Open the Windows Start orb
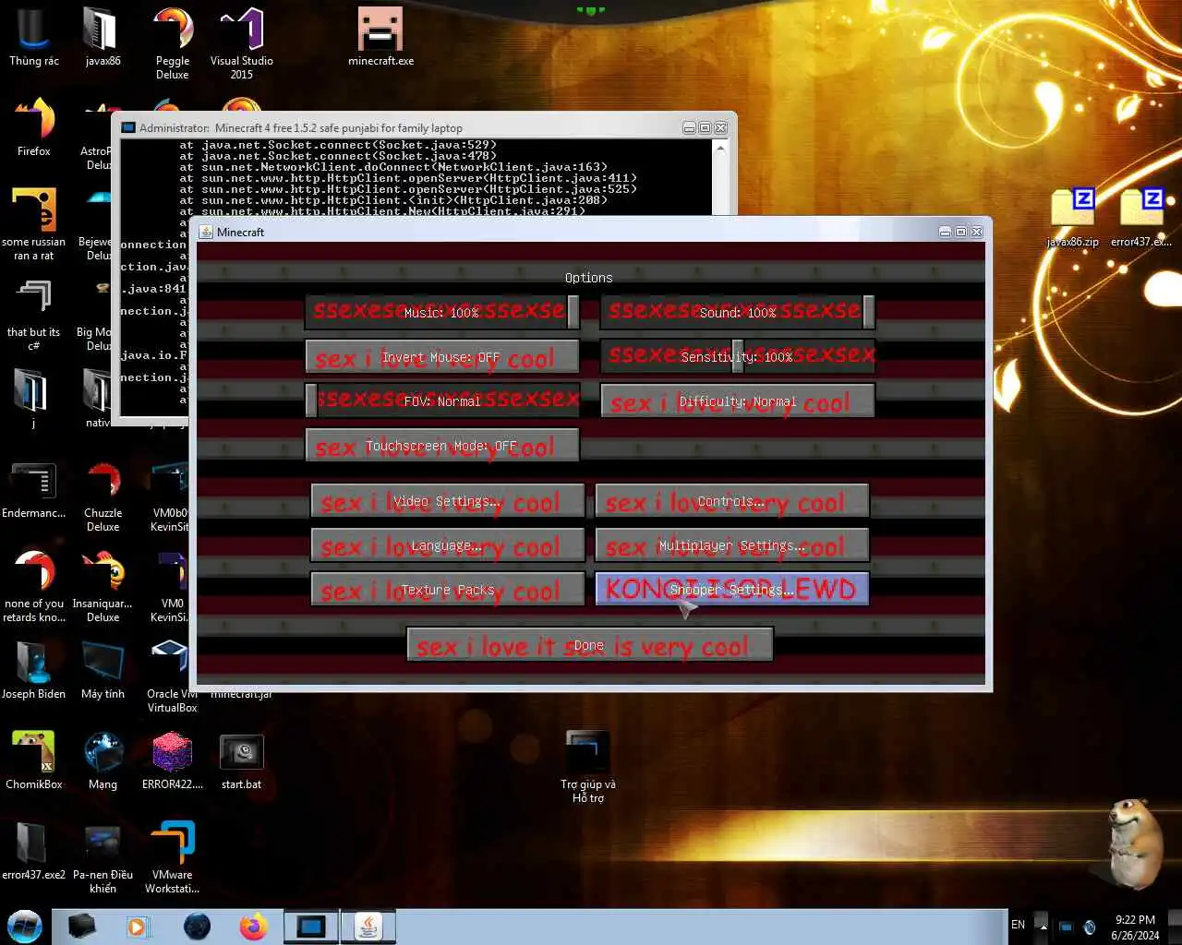The height and width of the screenshot is (945, 1182). (x=25, y=926)
